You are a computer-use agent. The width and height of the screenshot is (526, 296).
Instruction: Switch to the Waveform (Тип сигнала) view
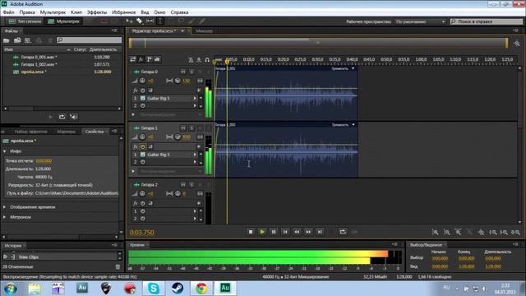pos(25,21)
